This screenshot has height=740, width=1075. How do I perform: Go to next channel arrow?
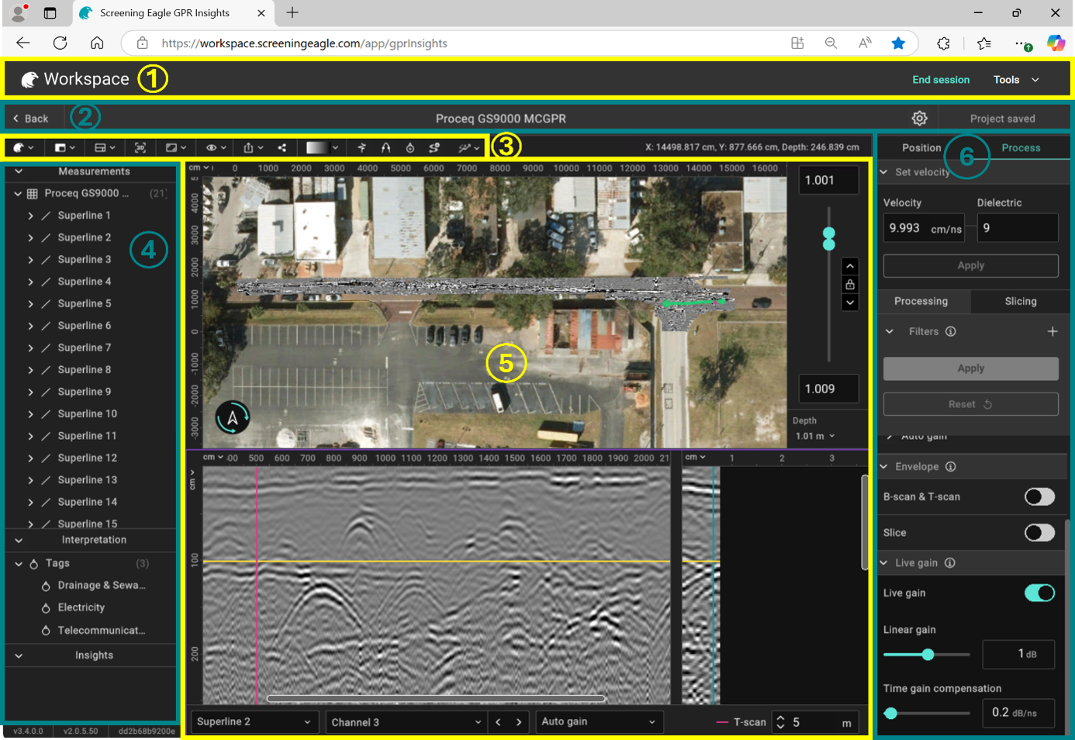[x=519, y=722]
